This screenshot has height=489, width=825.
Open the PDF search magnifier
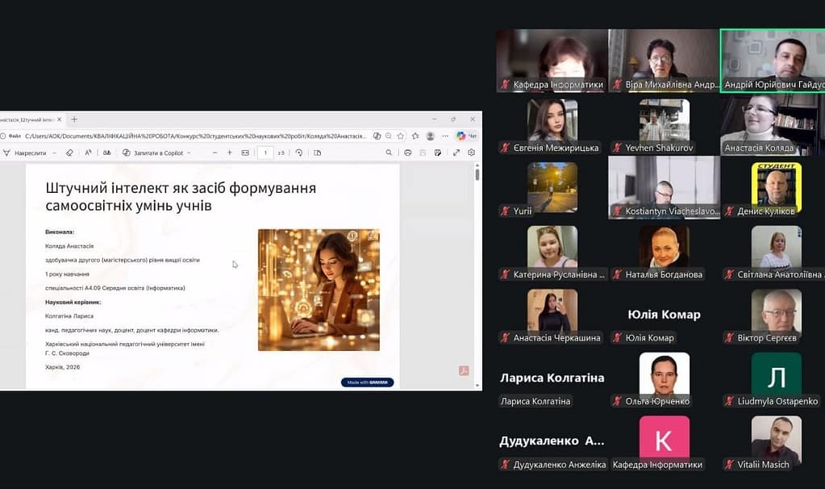click(389, 153)
